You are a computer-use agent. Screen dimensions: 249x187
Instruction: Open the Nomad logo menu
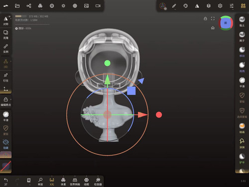click(x=5, y=6)
